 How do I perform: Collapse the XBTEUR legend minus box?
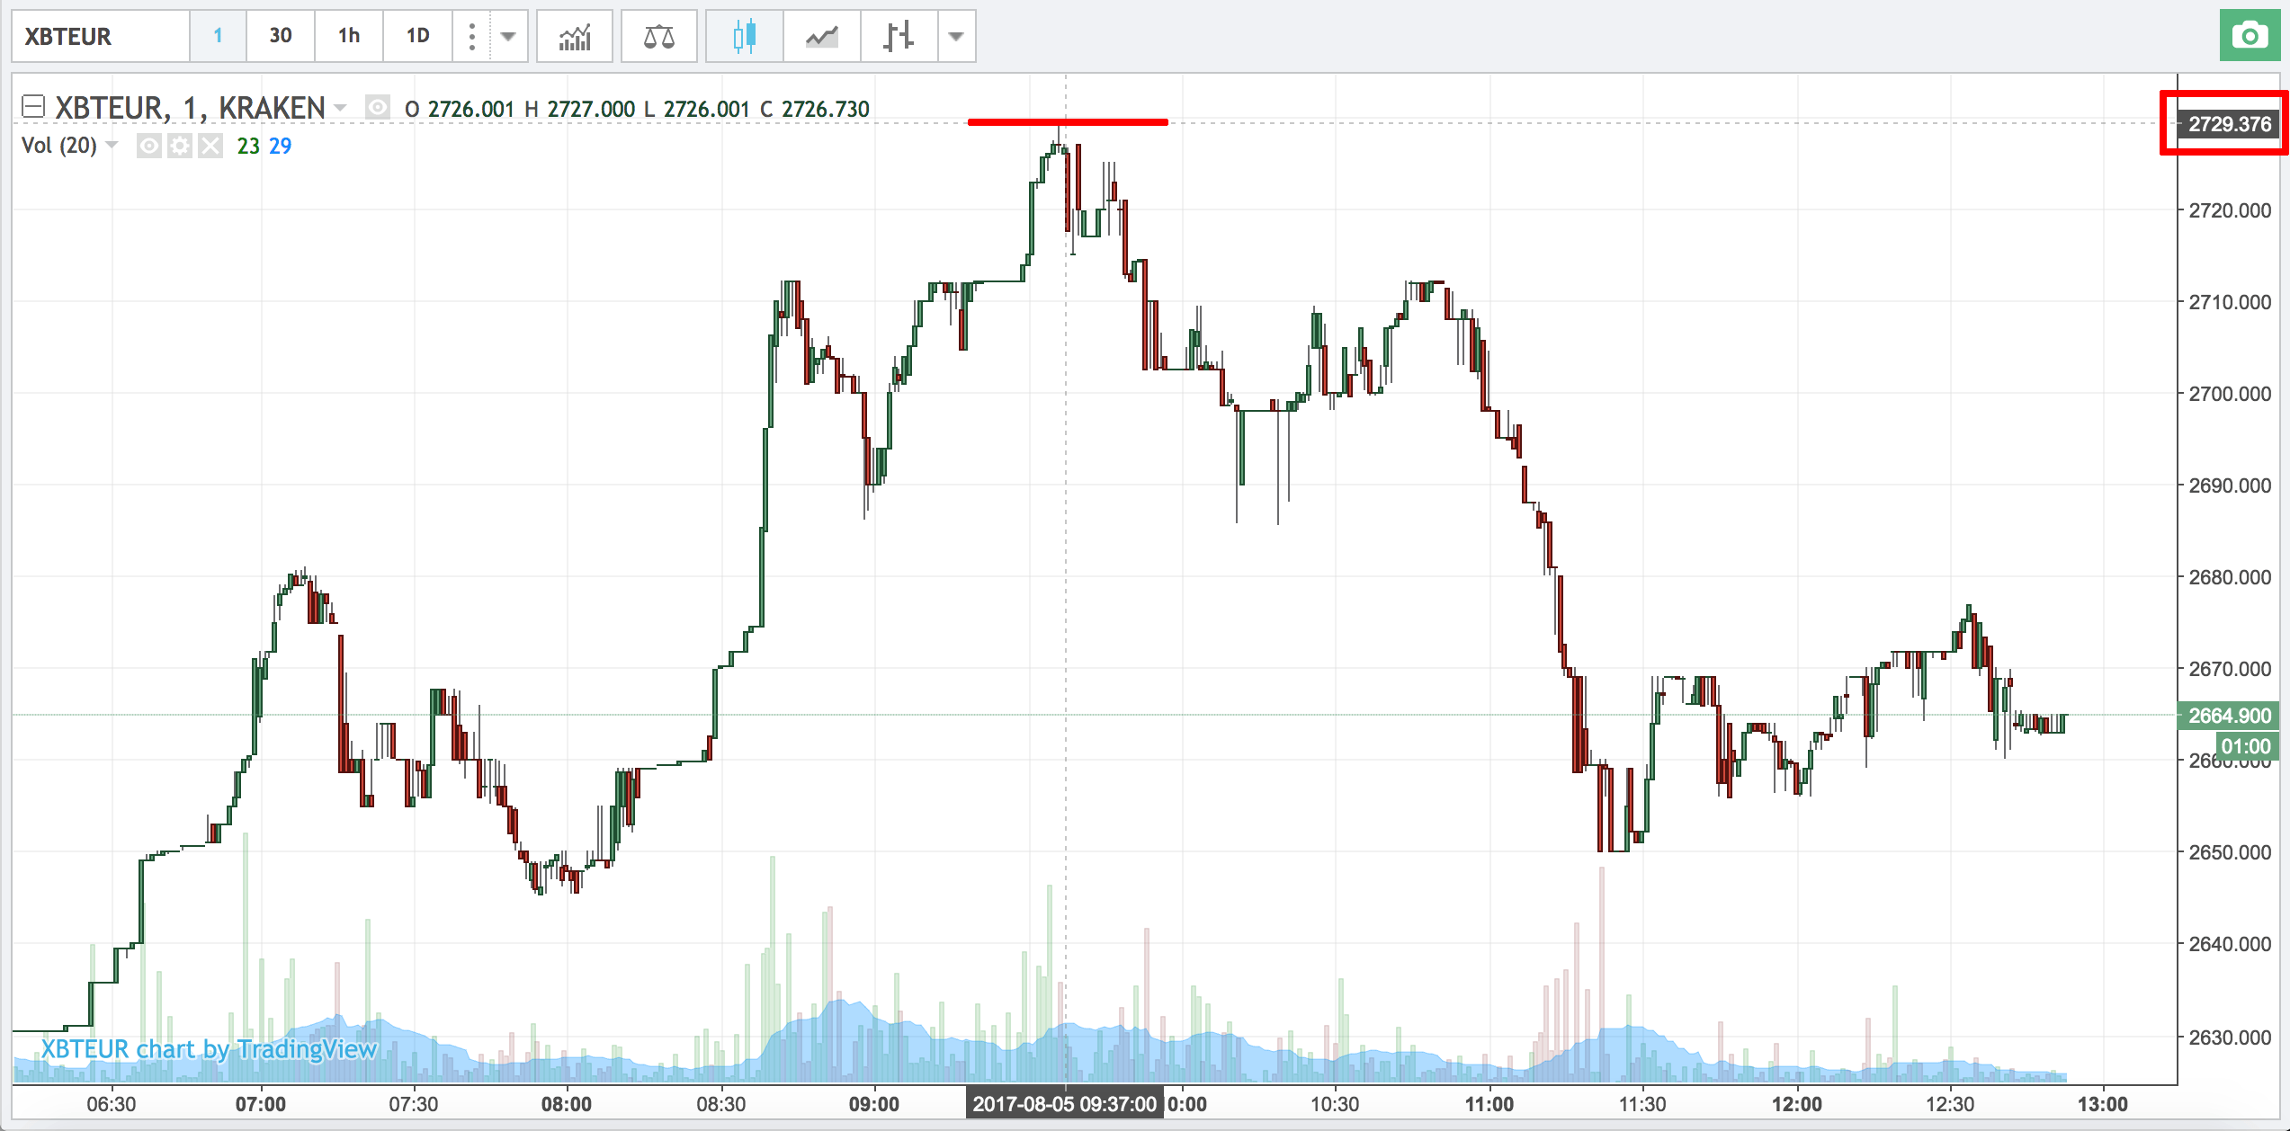click(x=33, y=108)
